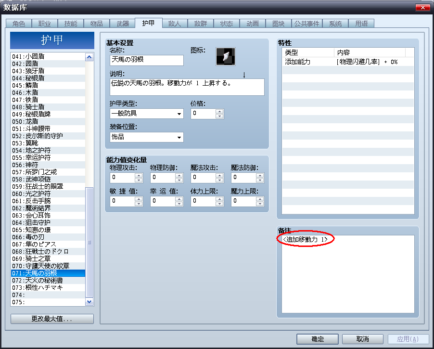Viewport: 434px width, 349px height.
Task: Open the 职业 tab
Action: [x=45, y=24]
